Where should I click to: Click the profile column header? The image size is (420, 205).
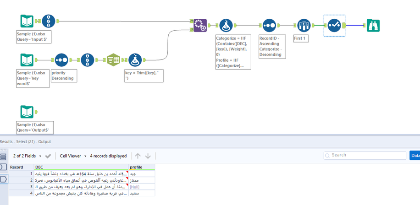(141, 167)
